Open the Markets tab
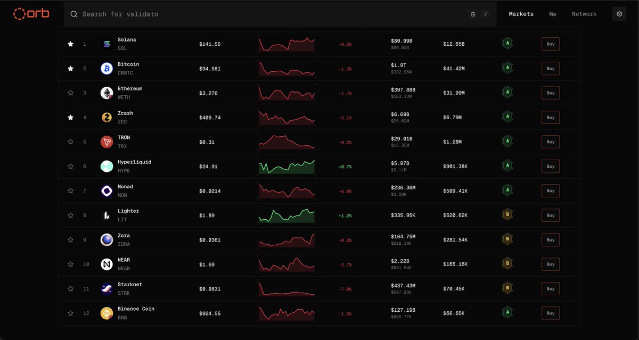Viewport: 639px width, 340px height. click(521, 14)
